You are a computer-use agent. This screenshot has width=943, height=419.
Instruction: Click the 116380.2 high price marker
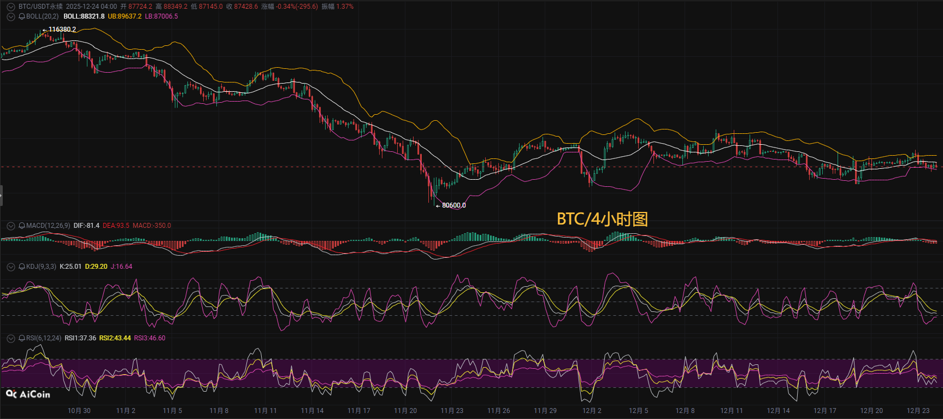62,29
